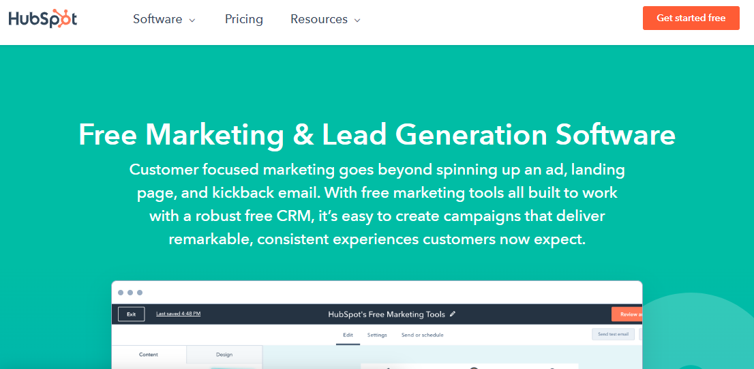
Task: Click the HubSpot's Free Marketing Tools title
Action: (386, 314)
